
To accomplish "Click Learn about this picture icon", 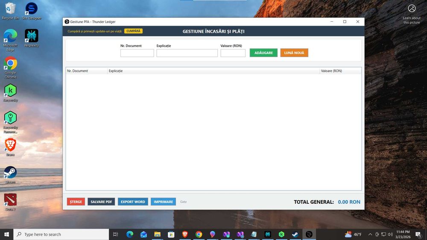I will tap(412, 14).
